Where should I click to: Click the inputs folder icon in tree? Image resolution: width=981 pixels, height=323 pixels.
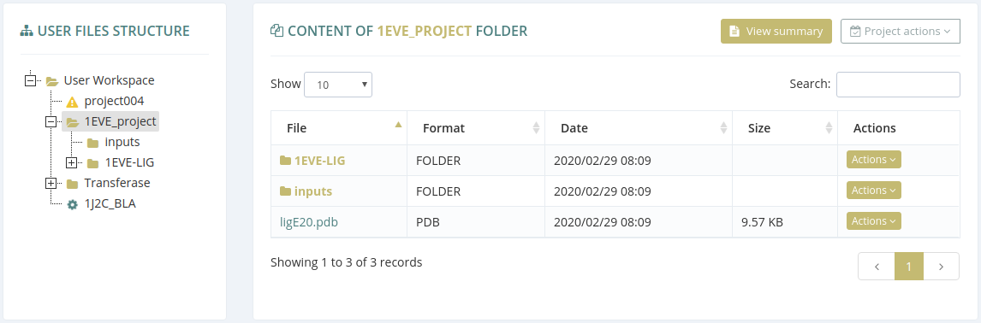[x=92, y=143]
